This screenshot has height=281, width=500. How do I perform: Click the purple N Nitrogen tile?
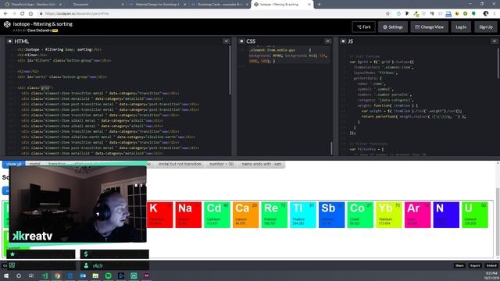(446, 215)
